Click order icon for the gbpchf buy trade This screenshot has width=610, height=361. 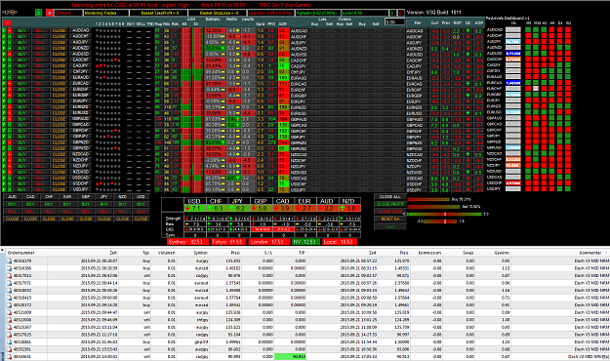(9, 341)
